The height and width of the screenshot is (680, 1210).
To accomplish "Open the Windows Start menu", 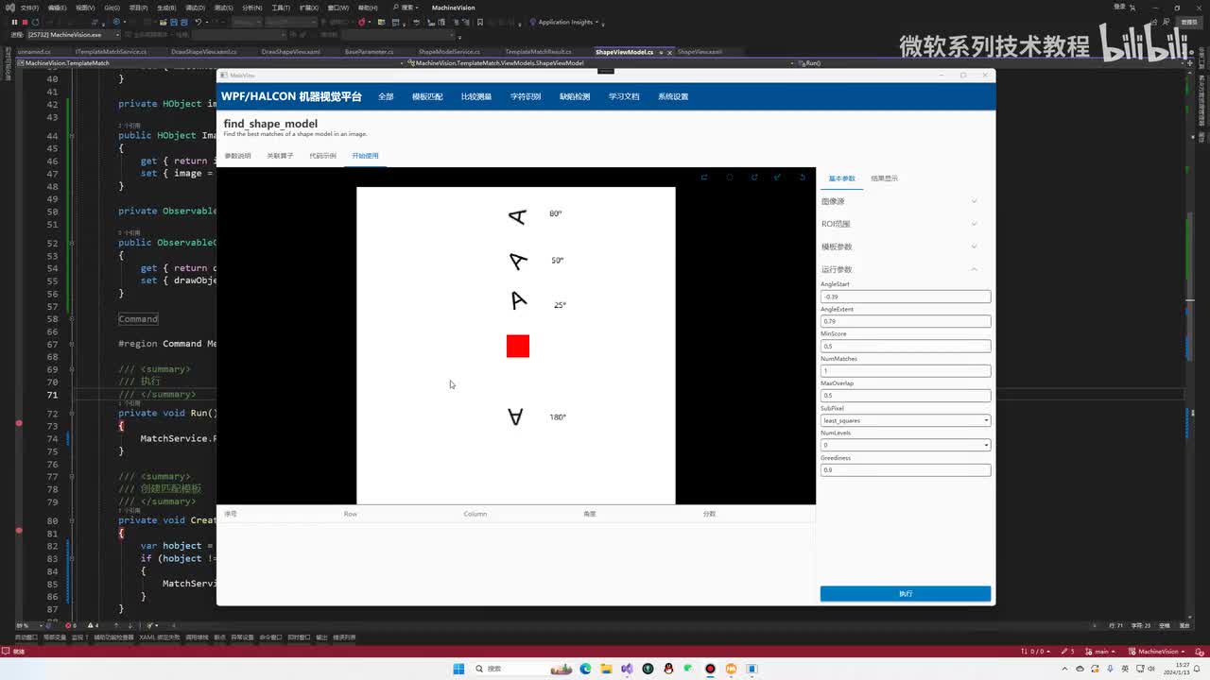I will 458,669.
